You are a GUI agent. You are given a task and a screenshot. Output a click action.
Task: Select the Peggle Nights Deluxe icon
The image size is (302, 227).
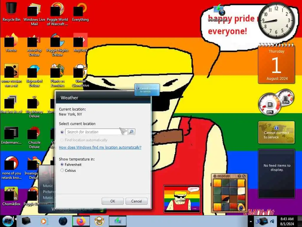coord(58,45)
